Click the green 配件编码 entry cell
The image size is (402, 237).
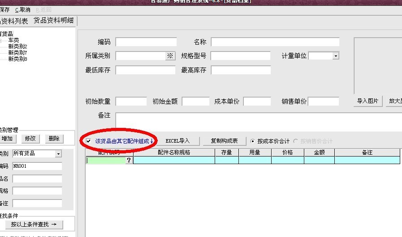click(106, 160)
